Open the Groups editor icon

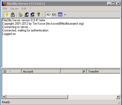[32, 15]
